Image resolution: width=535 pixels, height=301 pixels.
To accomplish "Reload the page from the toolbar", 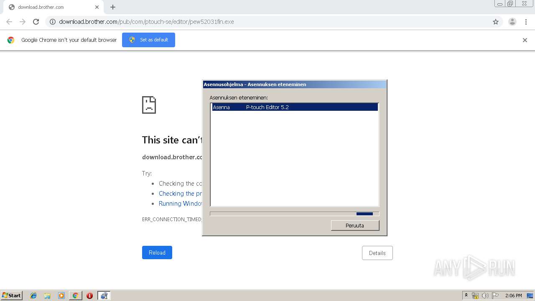I will [x=36, y=22].
